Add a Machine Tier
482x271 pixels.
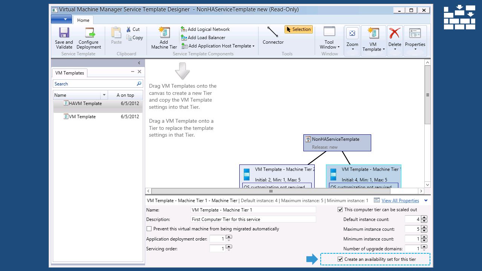pos(164,38)
